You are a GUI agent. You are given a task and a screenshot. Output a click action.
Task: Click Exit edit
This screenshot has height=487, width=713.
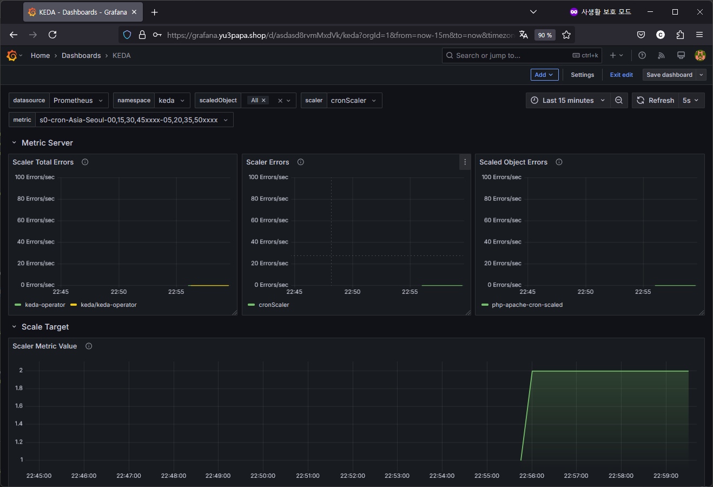[622, 75]
